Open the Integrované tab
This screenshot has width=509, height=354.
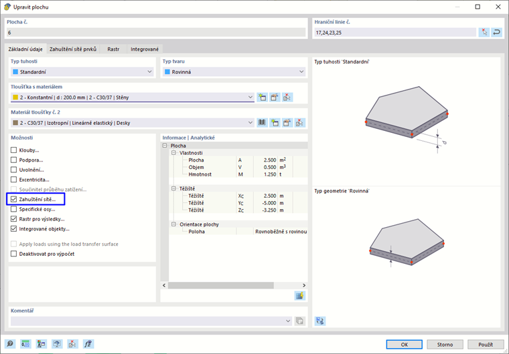click(x=145, y=49)
